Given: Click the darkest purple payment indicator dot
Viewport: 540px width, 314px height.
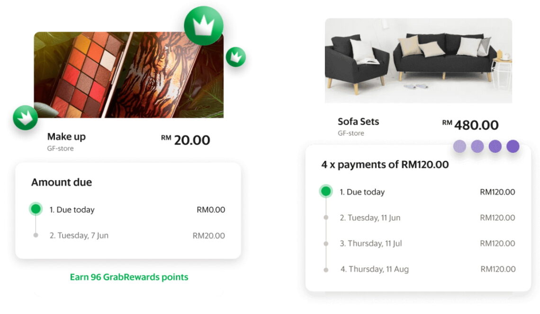Looking at the screenshot, I should (x=512, y=147).
